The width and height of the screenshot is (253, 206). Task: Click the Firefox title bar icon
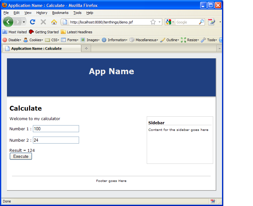[4, 5]
